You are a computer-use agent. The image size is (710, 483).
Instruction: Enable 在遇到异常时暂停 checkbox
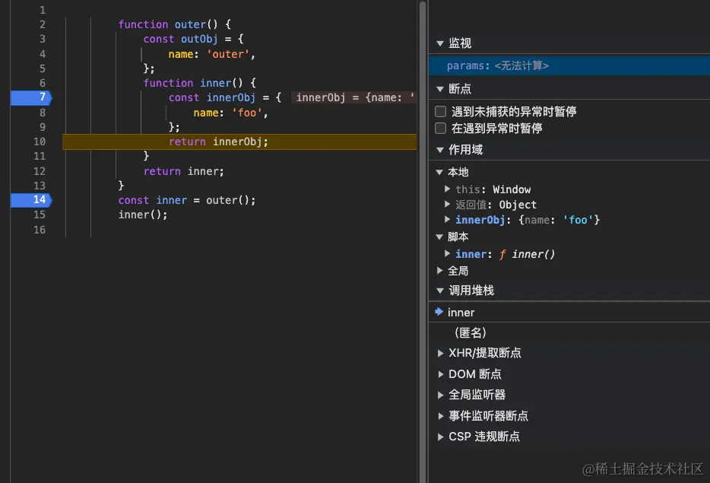pyautogui.click(x=439, y=127)
